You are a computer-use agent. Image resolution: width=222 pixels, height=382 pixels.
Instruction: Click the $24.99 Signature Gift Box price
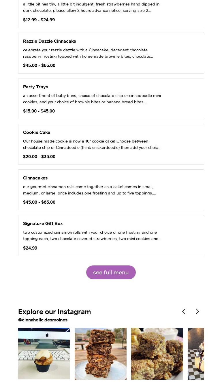(x=30, y=248)
